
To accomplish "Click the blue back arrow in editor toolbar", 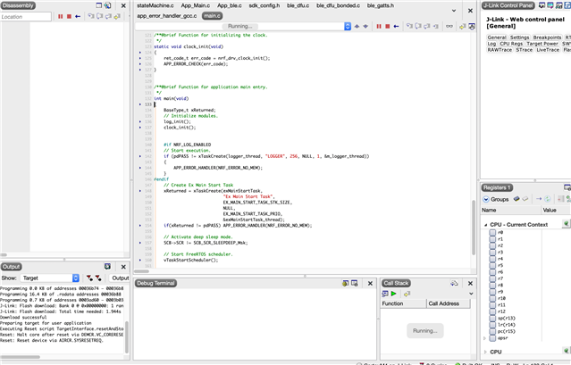I will click(x=396, y=26).
